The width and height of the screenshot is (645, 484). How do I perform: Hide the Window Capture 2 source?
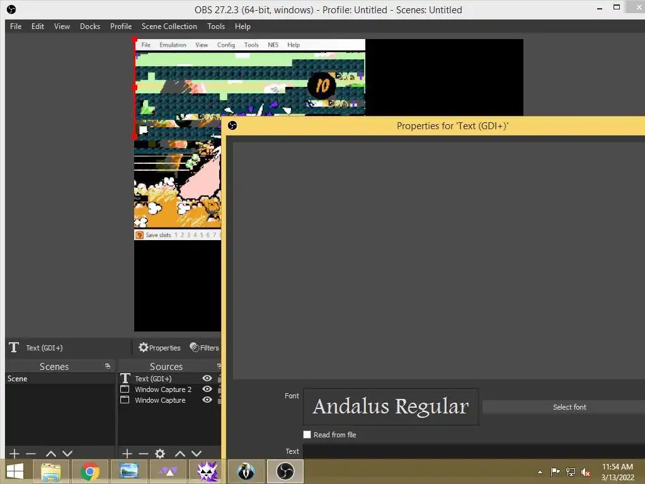pos(207,389)
